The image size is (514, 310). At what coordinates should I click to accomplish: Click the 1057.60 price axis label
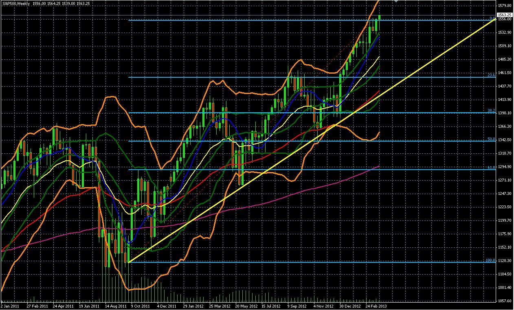(x=505, y=301)
